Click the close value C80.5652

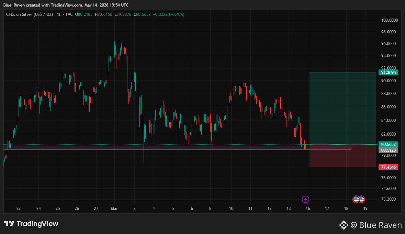click(142, 14)
